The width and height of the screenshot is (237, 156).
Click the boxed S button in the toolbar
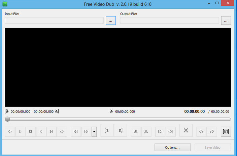226,132
